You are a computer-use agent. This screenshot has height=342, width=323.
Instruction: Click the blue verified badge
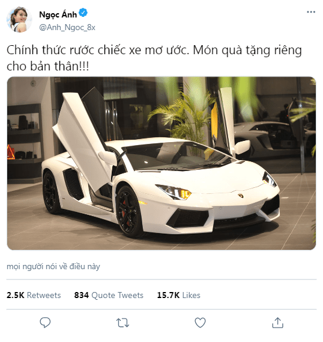click(x=83, y=13)
